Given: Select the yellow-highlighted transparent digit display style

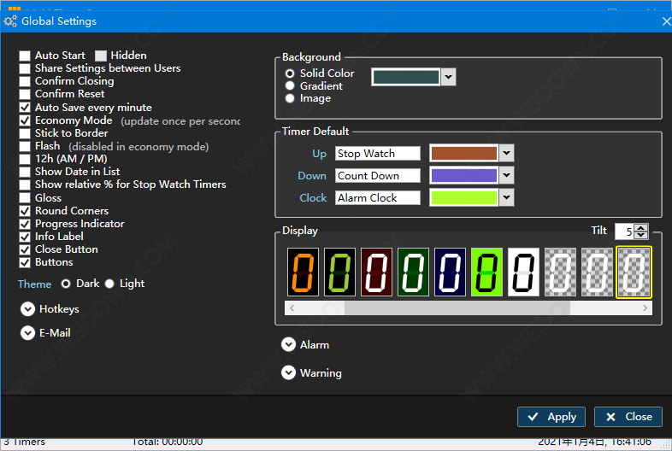Looking at the screenshot, I should pyautogui.click(x=634, y=272).
